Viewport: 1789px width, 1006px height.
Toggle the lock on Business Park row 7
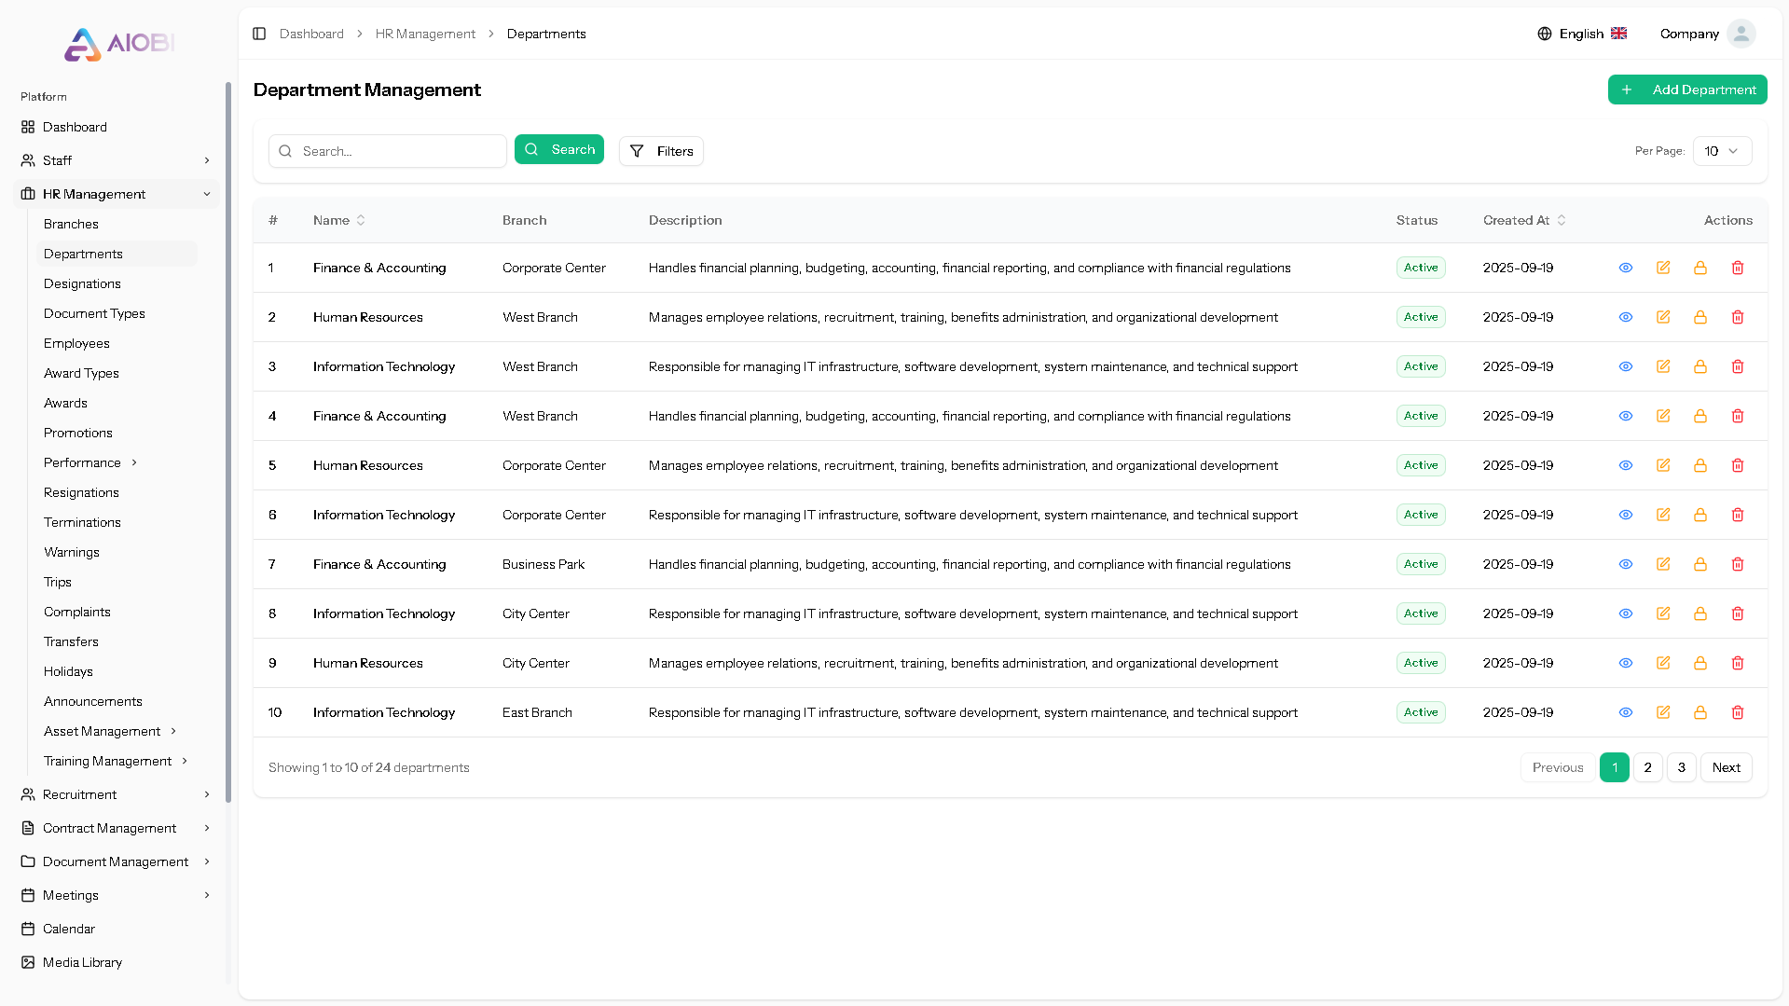click(x=1700, y=564)
